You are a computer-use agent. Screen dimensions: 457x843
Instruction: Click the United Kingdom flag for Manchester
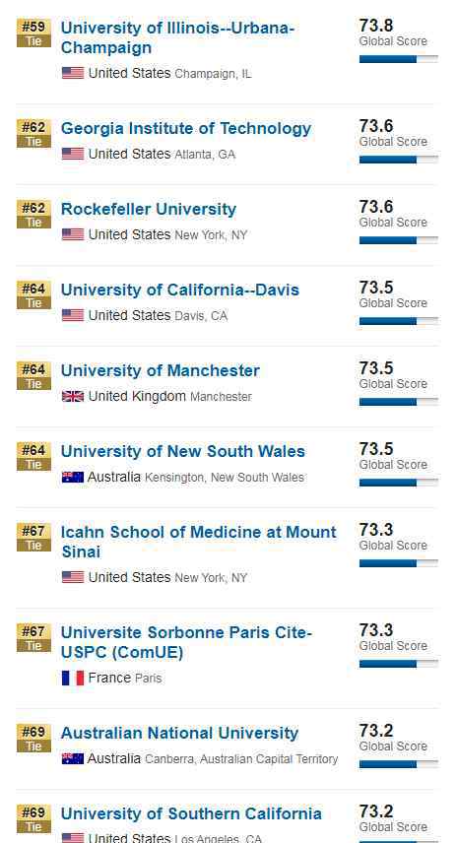coord(73,397)
